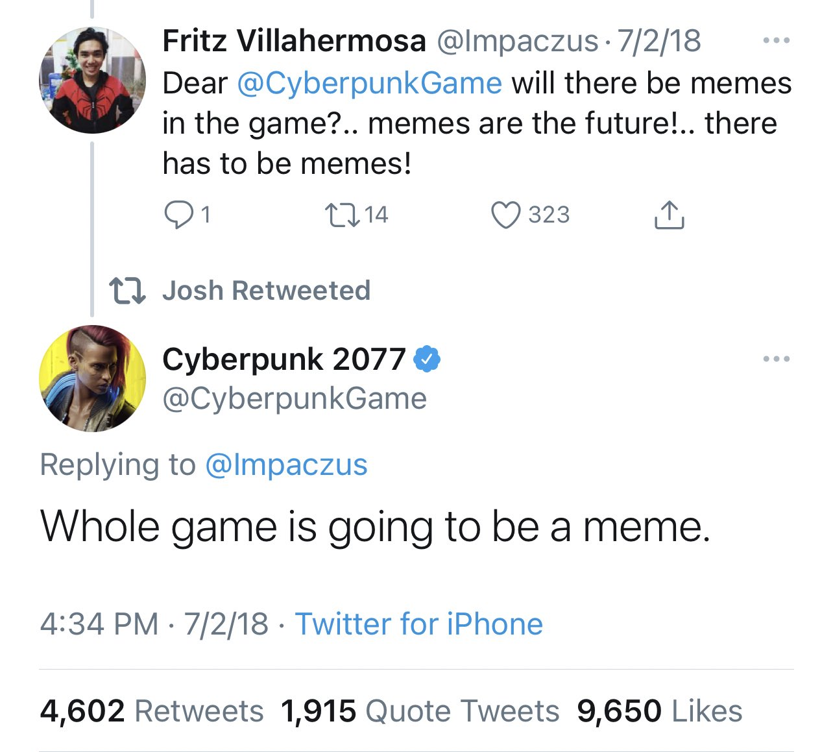Image resolution: width=833 pixels, height=752 pixels.
Task: View the 9,650 Likes list
Action: (659, 710)
